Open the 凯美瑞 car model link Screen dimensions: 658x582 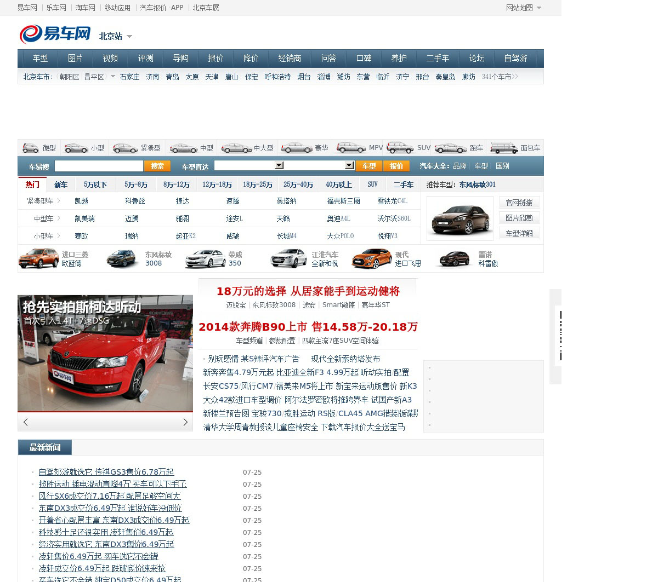pos(85,218)
